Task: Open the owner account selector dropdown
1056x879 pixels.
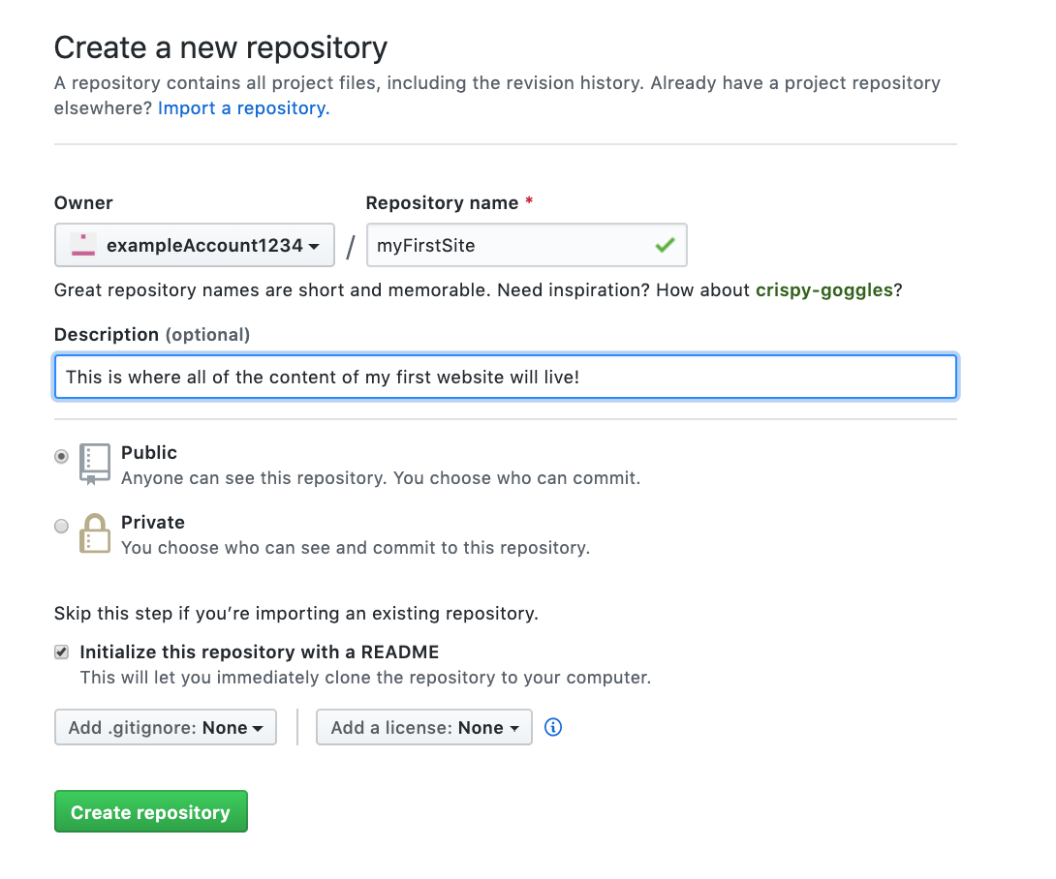Action: [194, 245]
